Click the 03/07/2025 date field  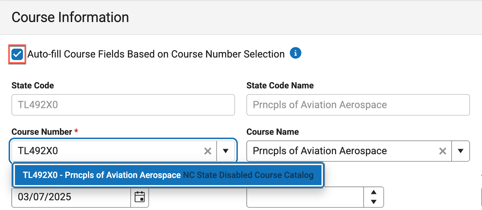pos(71,197)
